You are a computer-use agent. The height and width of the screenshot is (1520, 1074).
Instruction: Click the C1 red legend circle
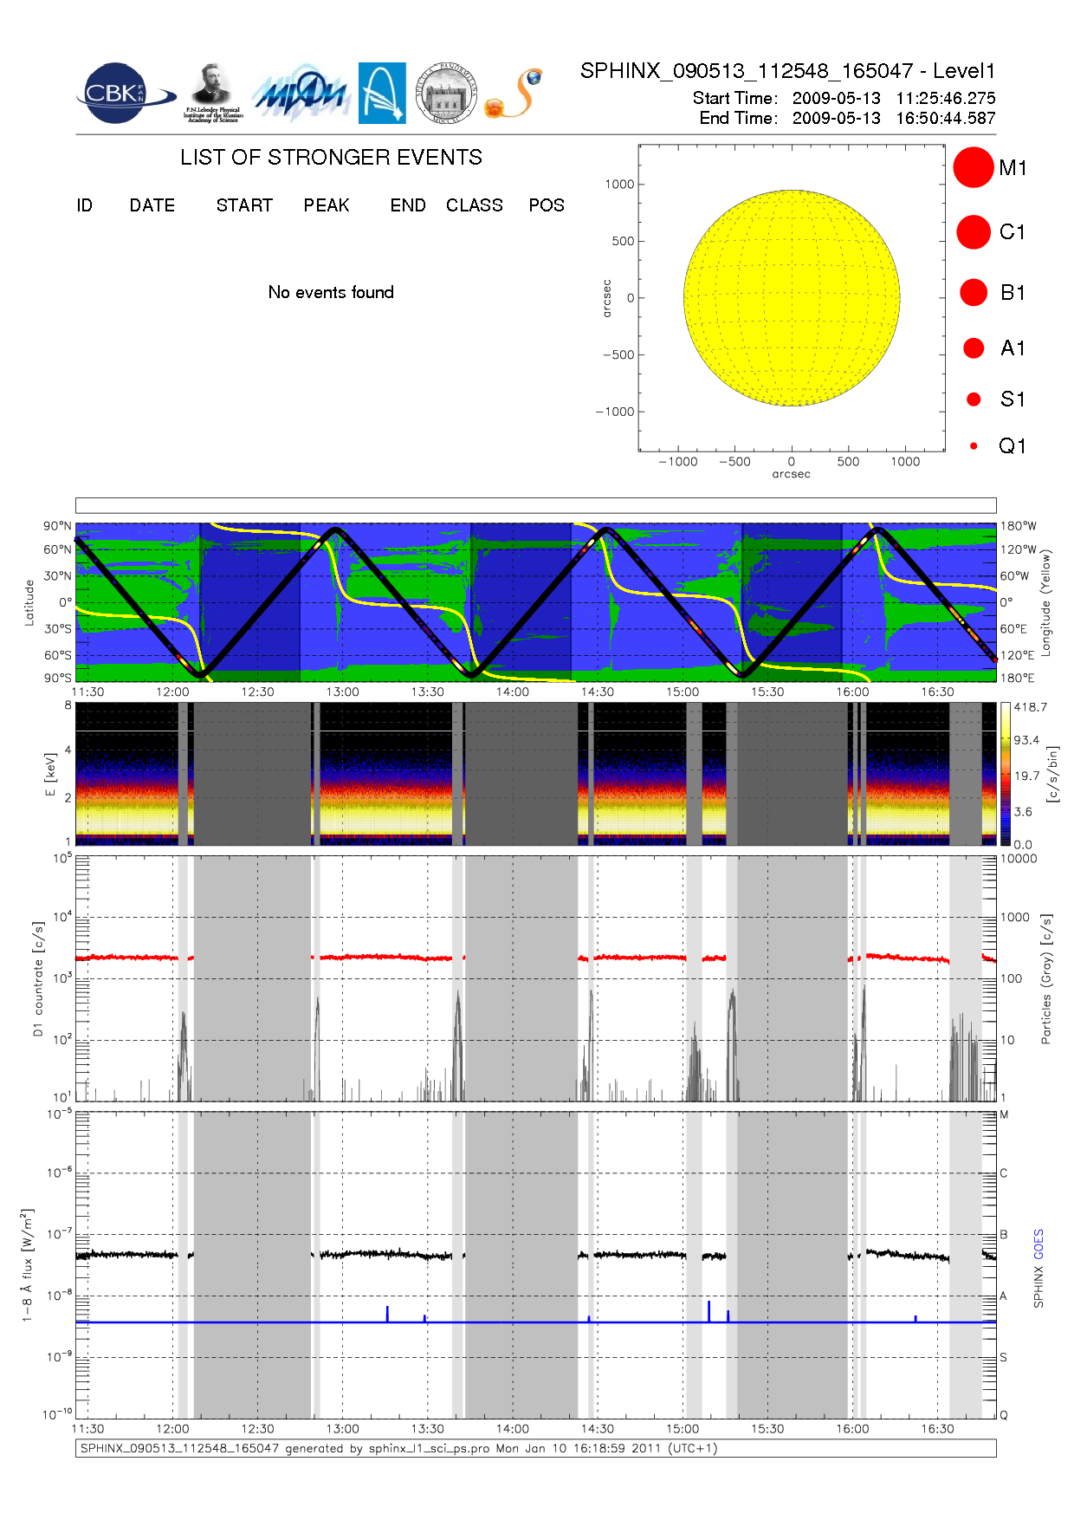tap(974, 232)
